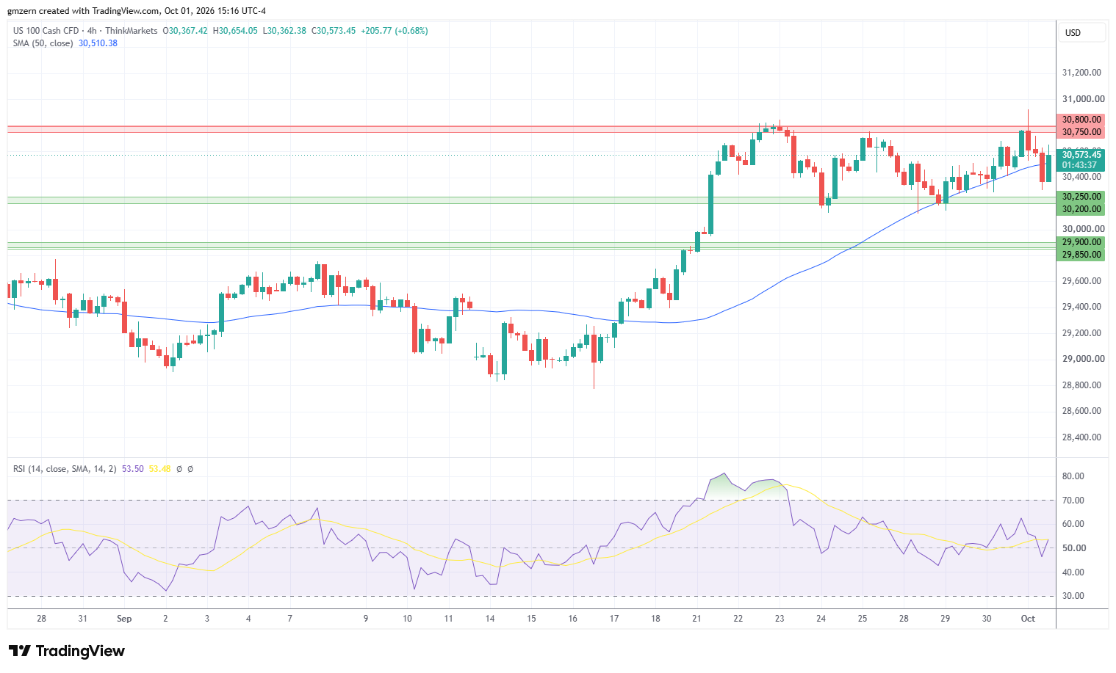1116x673 pixels.
Task: Click the yellow RSI average value 53.48
Action: click(x=159, y=469)
